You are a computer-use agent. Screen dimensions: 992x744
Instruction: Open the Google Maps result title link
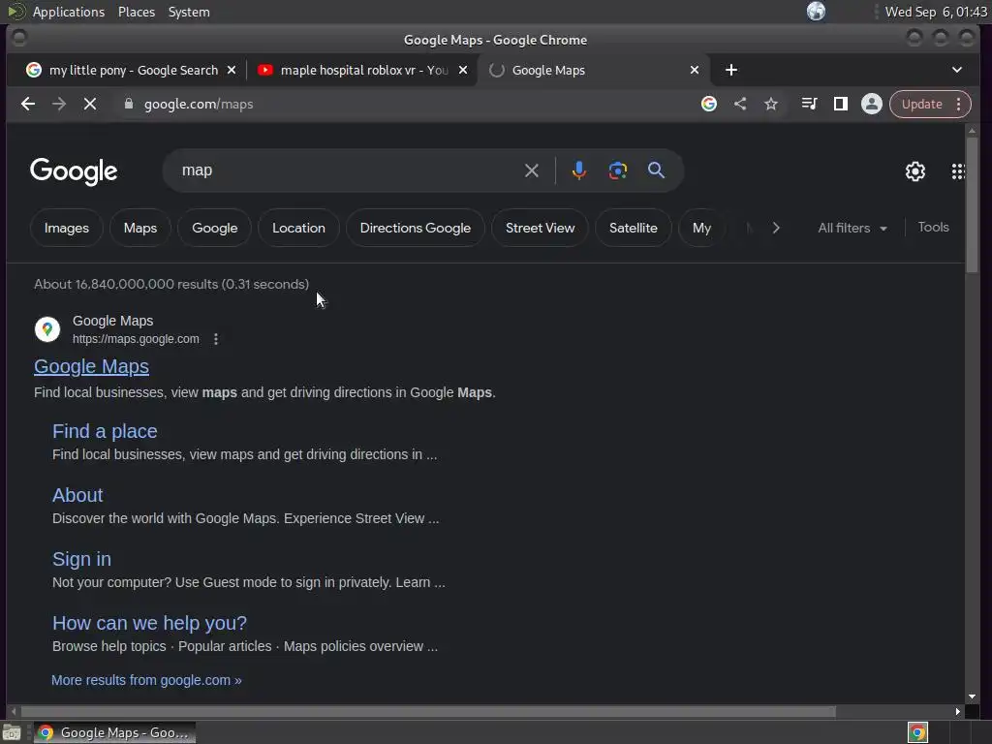coord(92,366)
